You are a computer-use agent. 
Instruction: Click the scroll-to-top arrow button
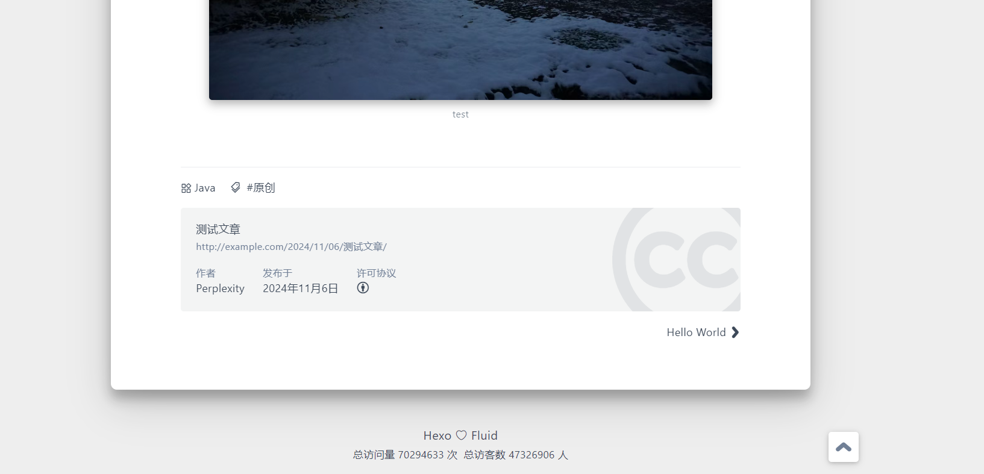coord(844,447)
